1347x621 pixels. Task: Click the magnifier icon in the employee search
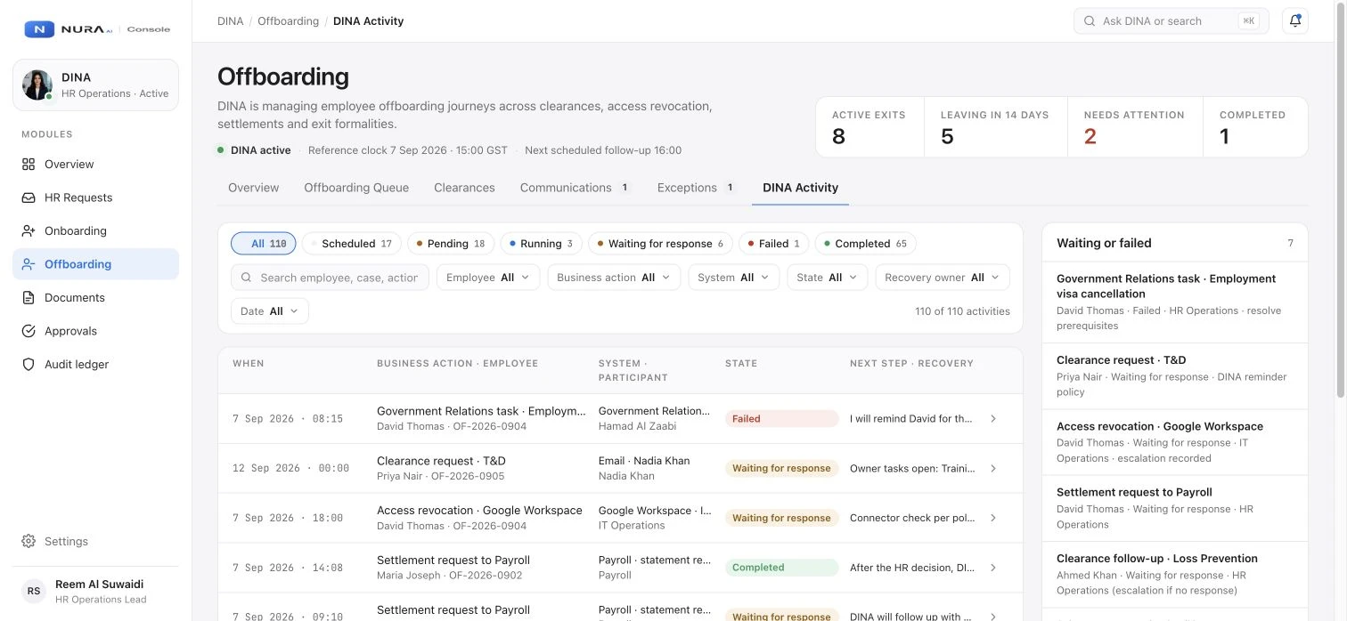[247, 278]
